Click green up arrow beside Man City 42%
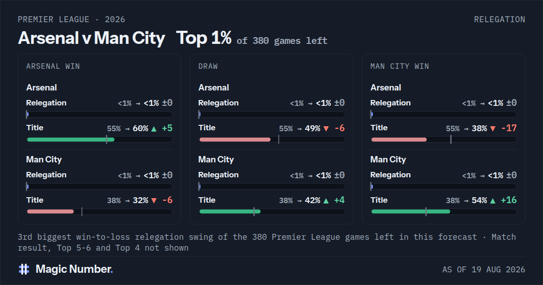 pos(326,200)
